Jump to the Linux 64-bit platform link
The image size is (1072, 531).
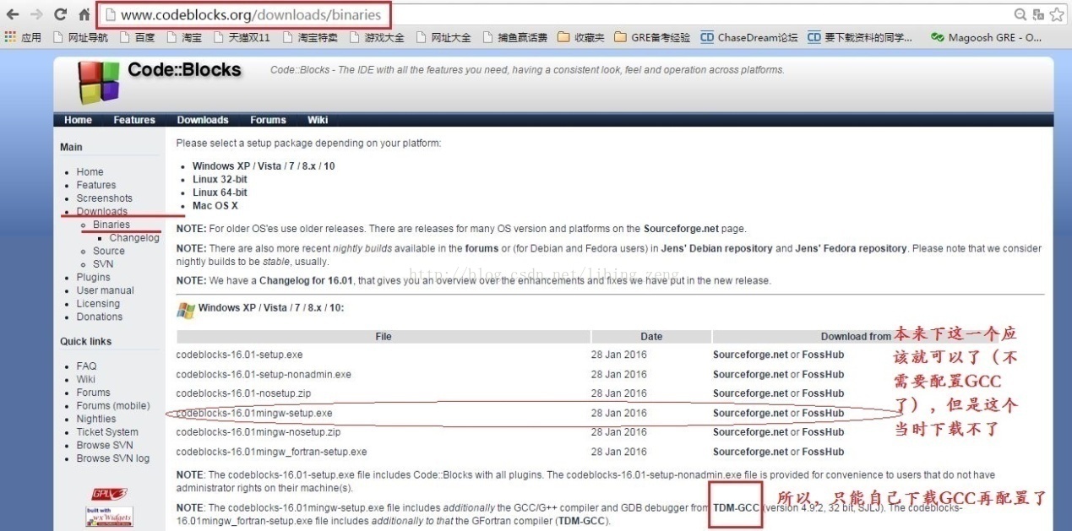point(220,192)
